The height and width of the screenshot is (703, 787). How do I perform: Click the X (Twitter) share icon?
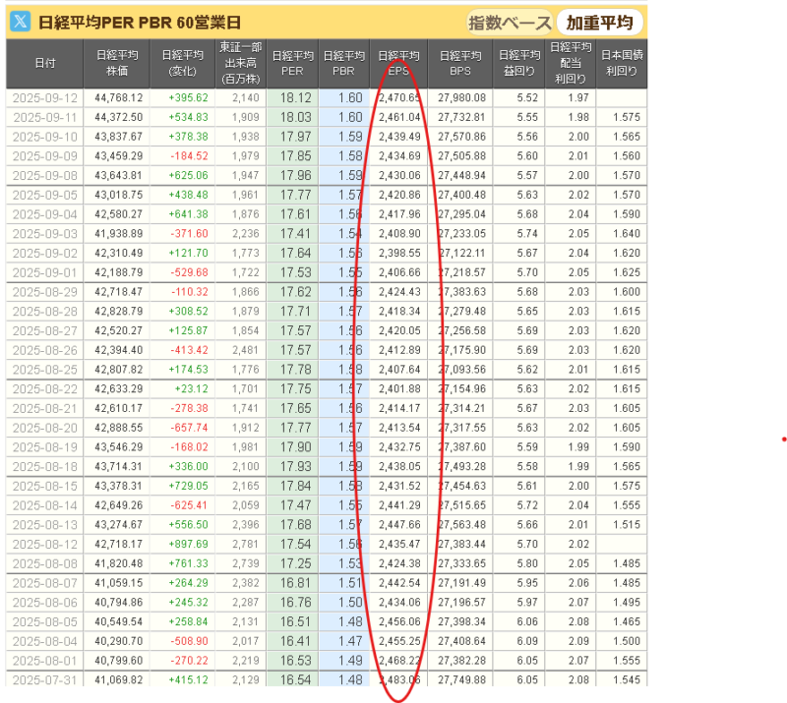tap(20, 22)
